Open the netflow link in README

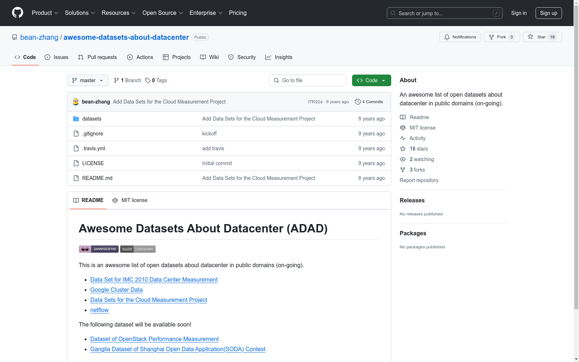[100, 310]
